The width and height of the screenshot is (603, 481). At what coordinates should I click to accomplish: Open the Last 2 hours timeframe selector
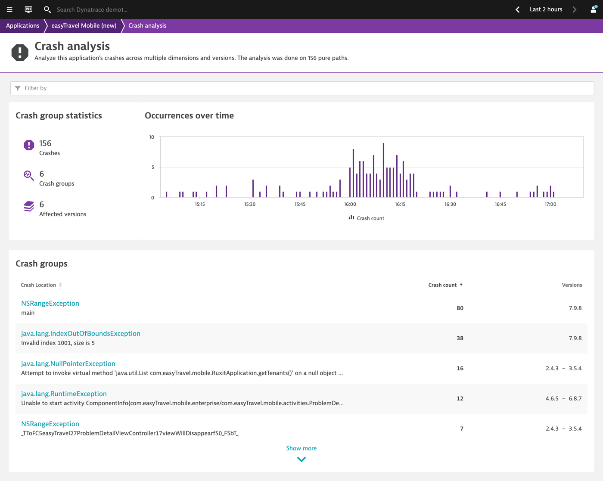click(546, 9)
